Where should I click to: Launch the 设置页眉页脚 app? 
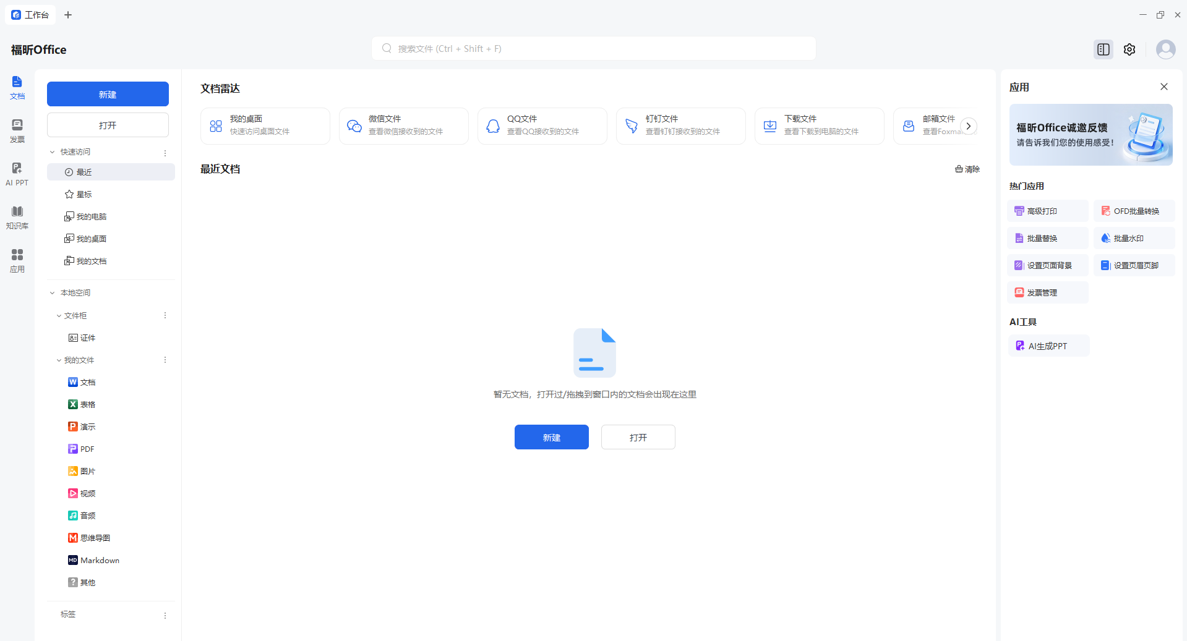(1134, 265)
